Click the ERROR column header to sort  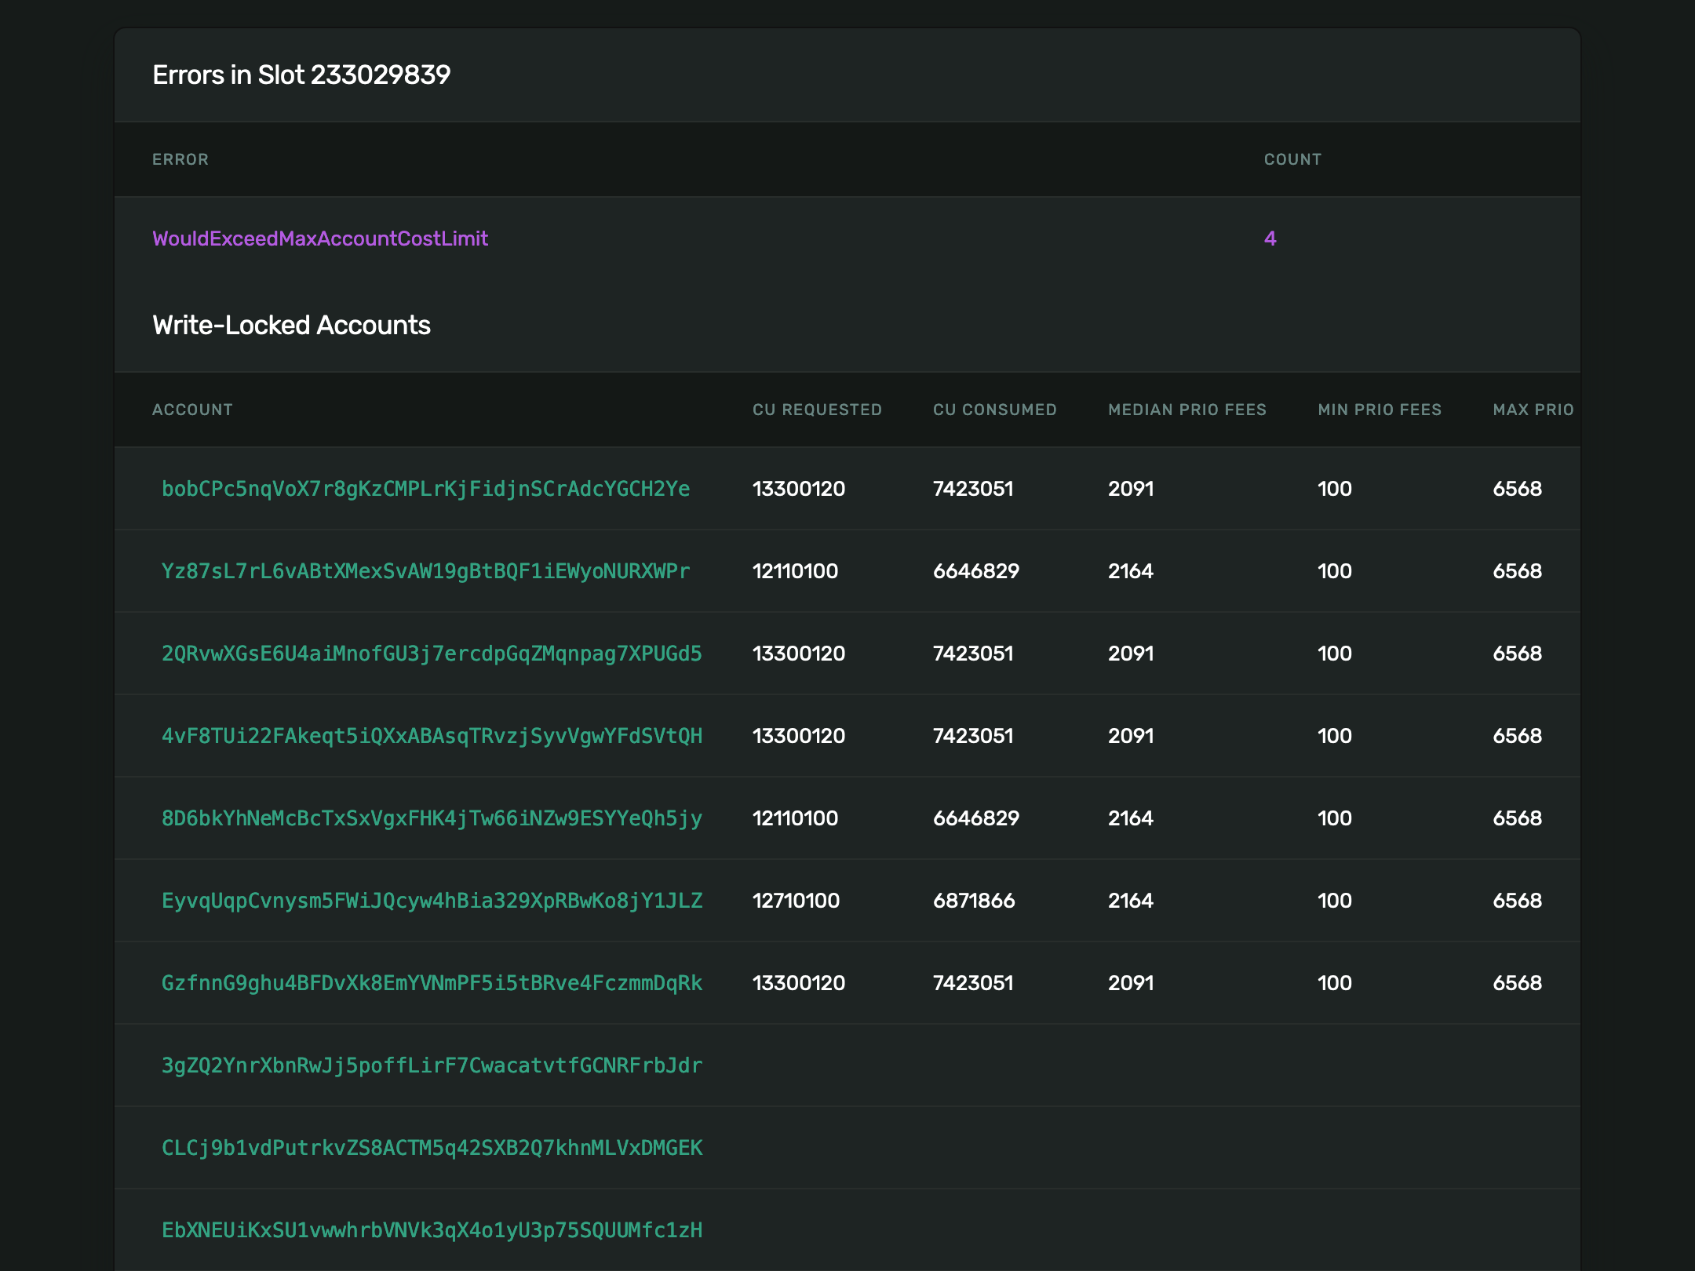tap(180, 158)
